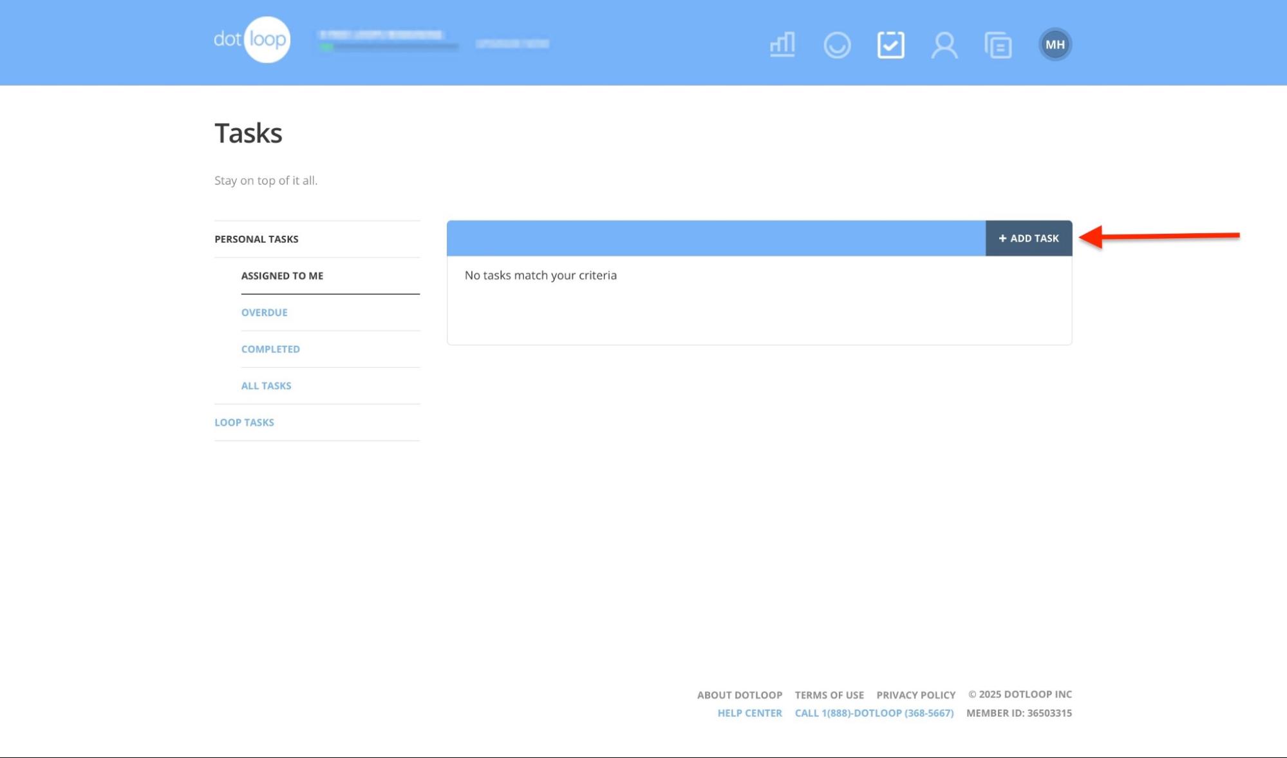Select the Loops circle icon in header
1287x758 pixels.
coord(837,44)
